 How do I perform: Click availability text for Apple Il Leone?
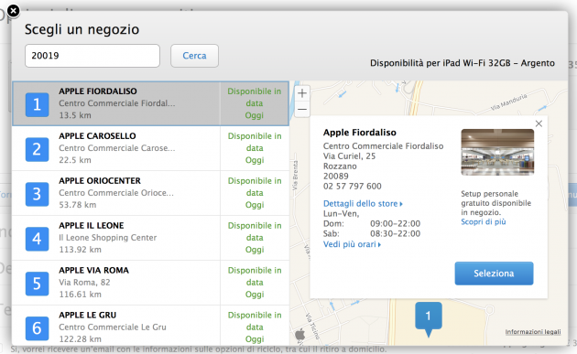point(255,238)
